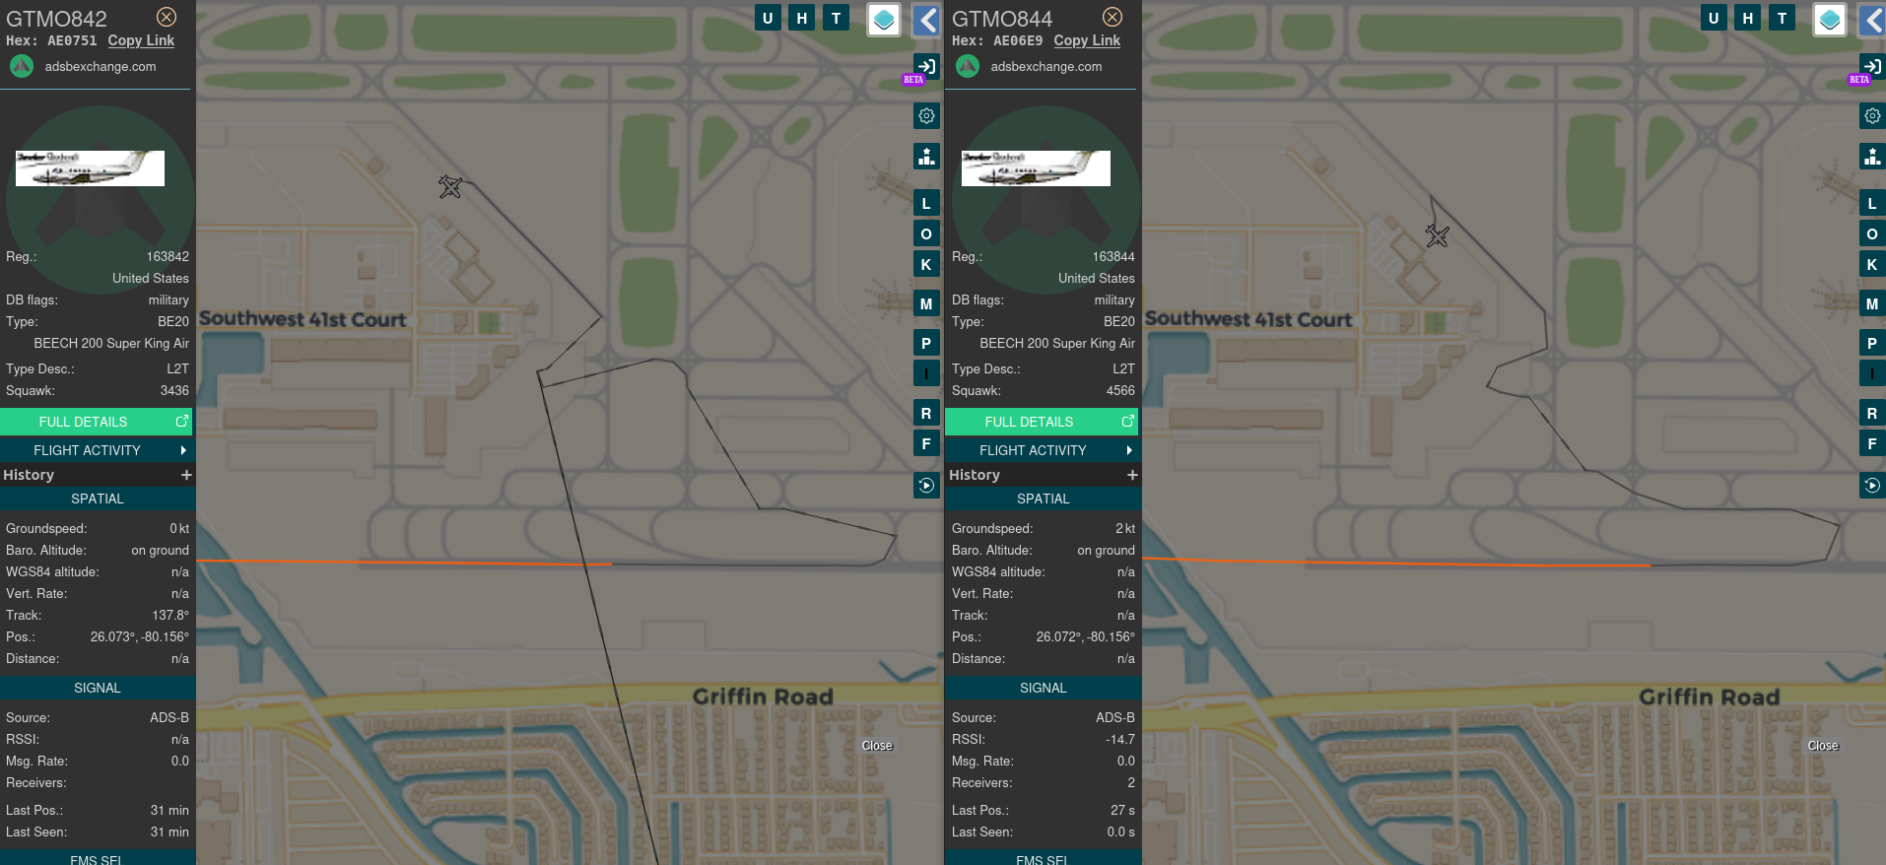Open FULL DETAILS for GTMO842
The height and width of the screenshot is (865, 1886).
point(96,422)
